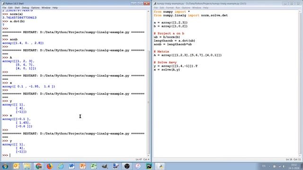
Task: Click '3.7416573867739413' shell output
Action: 19,17
